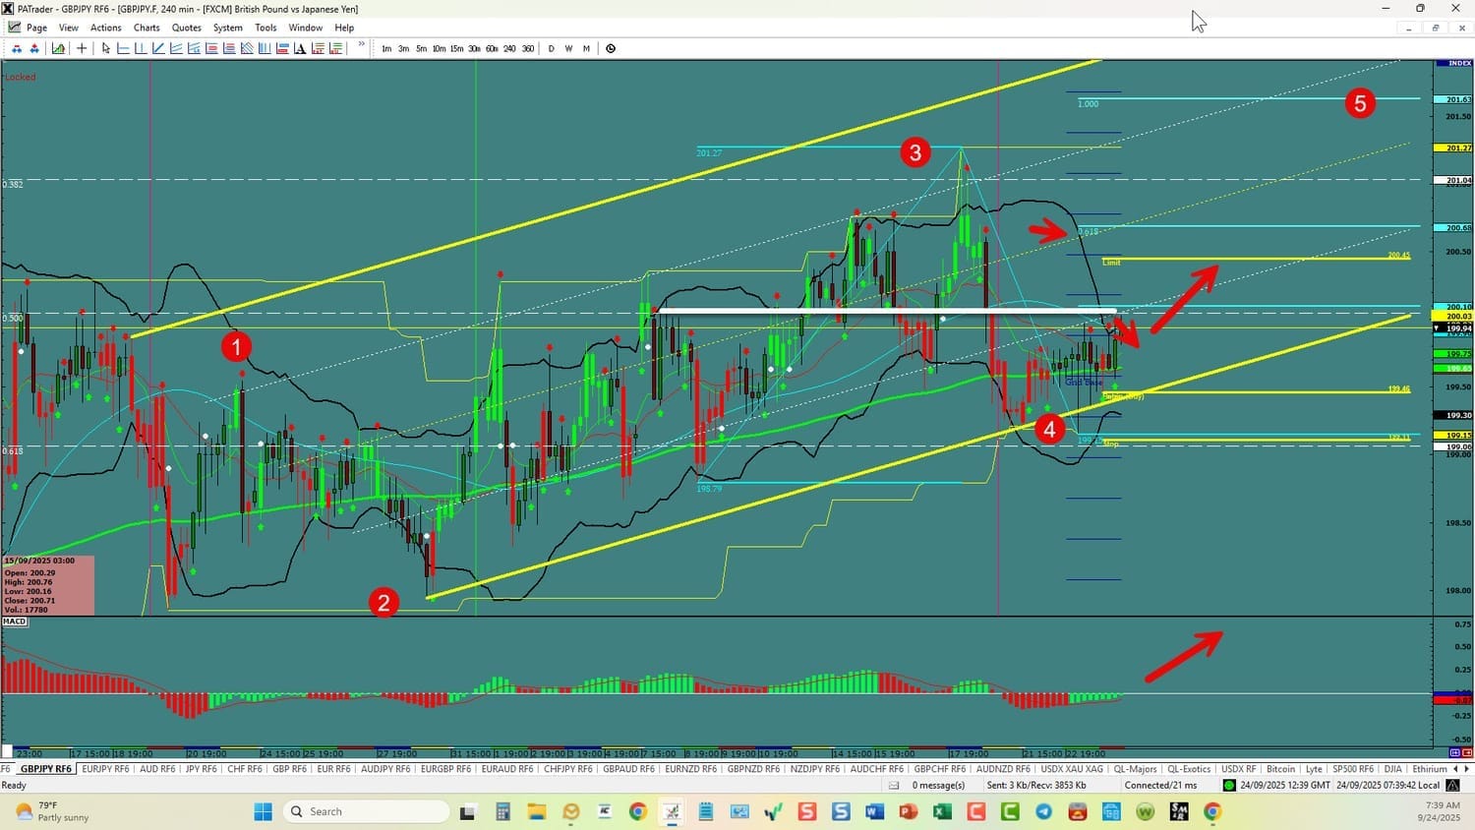Viewport: 1475px width, 830px height.
Task: Set chart timeframe to 60m
Action: pos(492,48)
